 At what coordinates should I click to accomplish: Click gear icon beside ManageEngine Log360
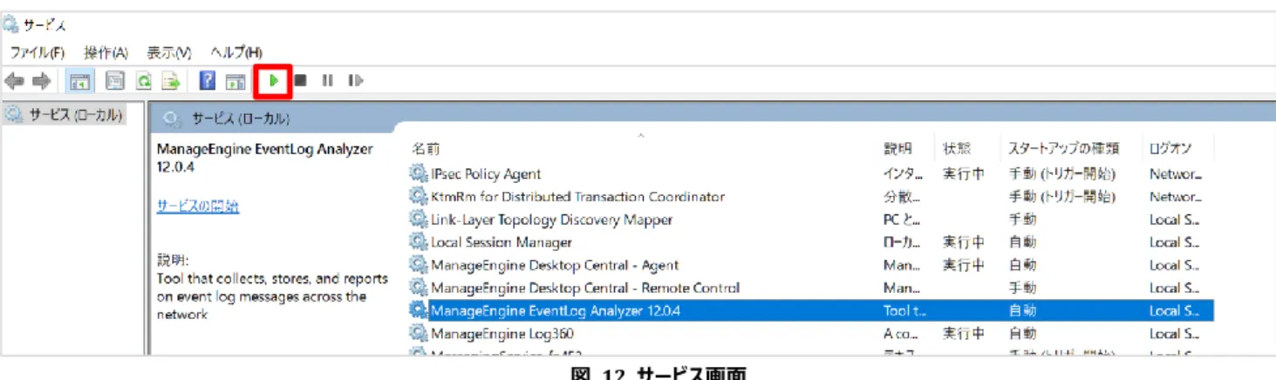[419, 334]
